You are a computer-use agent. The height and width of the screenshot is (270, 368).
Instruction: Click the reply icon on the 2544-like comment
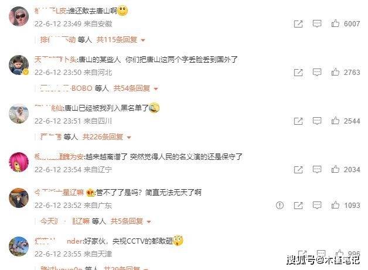(x=317, y=121)
